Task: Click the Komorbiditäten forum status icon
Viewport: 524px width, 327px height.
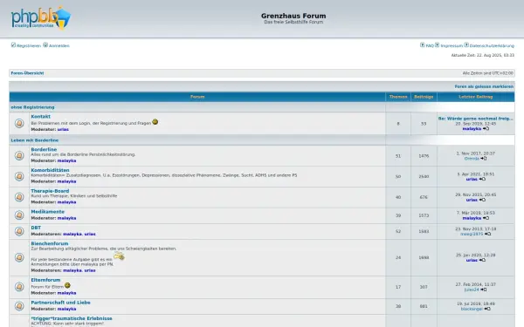Action: (19, 176)
